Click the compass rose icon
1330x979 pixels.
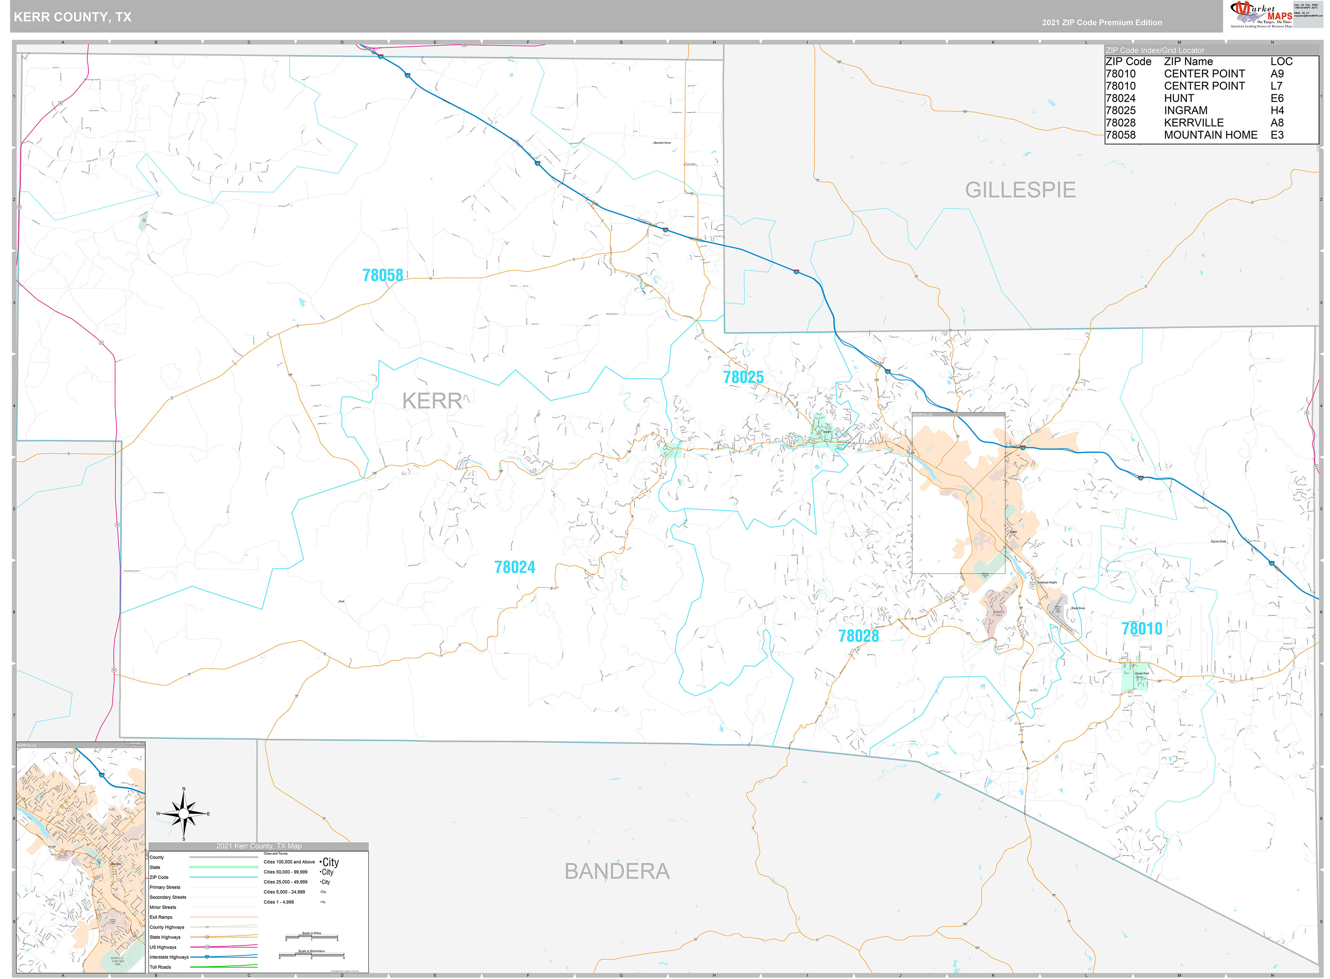(x=184, y=814)
